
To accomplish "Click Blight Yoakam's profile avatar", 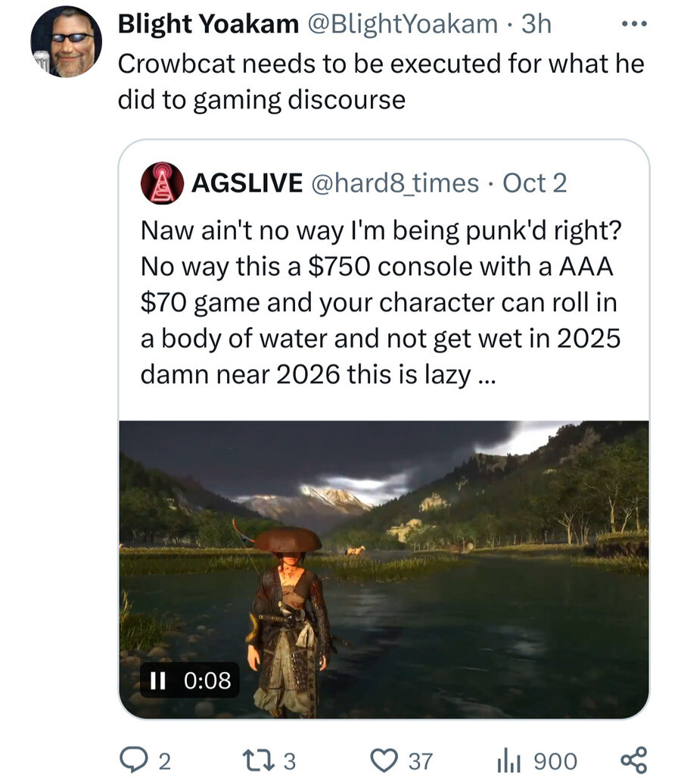I will click(67, 42).
